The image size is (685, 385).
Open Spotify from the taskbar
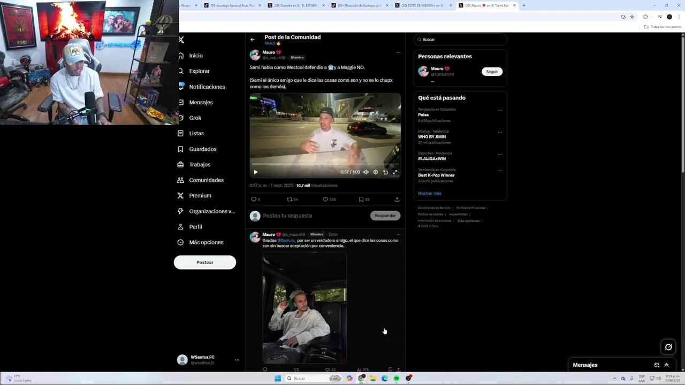pyautogui.click(x=397, y=379)
